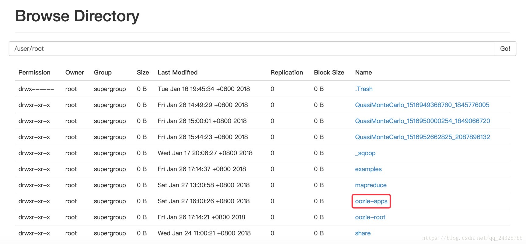This screenshot has width=526, height=244.
Task: Click timestamp Fri Jan 26 17:14:37 +0800 2018
Action: coord(202,169)
